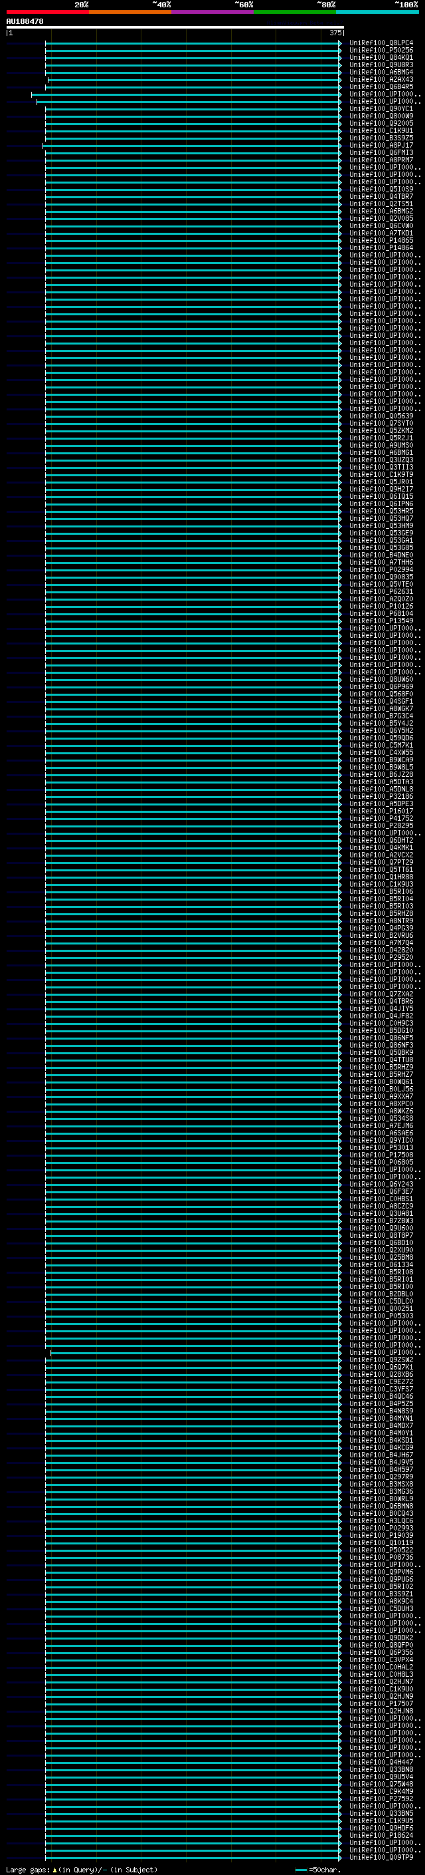Open the UniRef100_Q9U8R3 hit
The width and height of the screenshot is (425, 1875).
[381, 65]
